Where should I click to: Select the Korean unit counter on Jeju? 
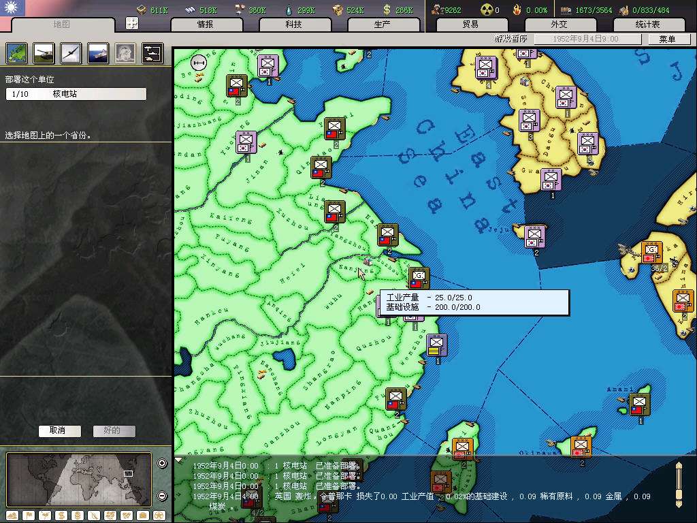click(534, 236)
